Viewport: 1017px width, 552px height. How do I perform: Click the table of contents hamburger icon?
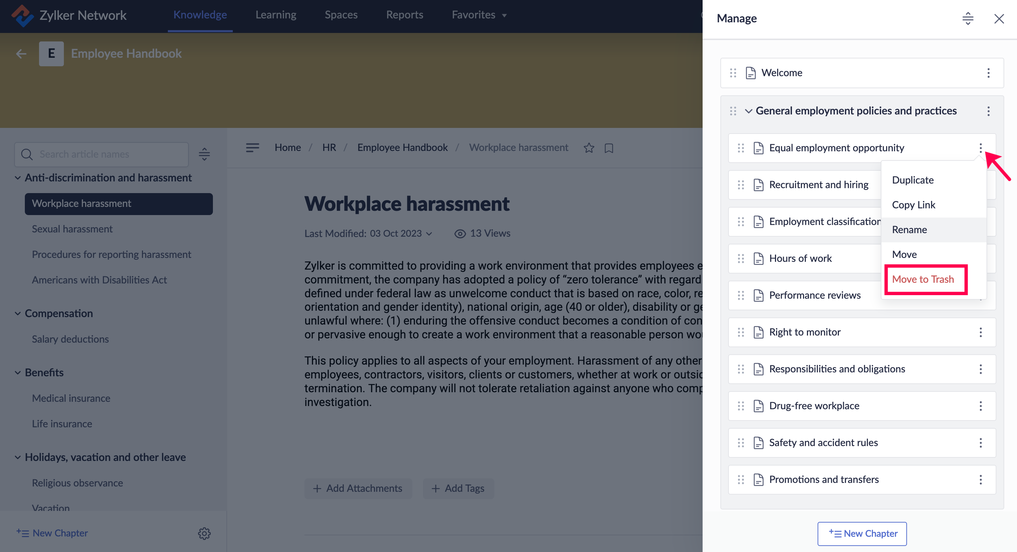[x=252, y=147]
